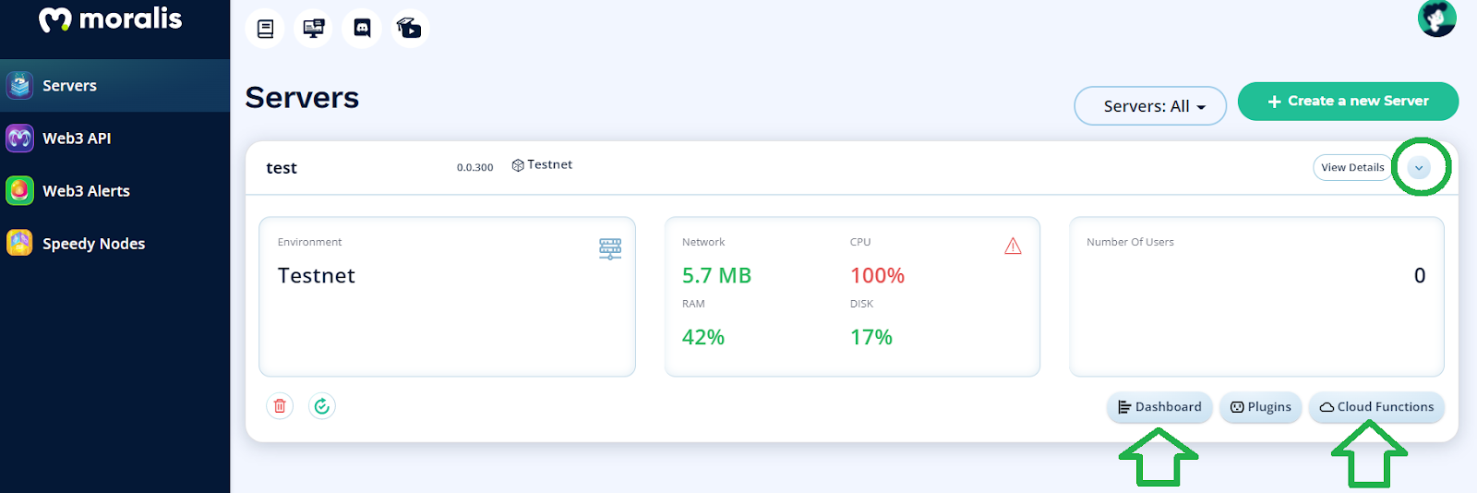
Task: Open the server Dashboard button
Action: click(1159, 407)
